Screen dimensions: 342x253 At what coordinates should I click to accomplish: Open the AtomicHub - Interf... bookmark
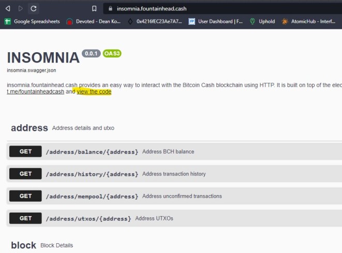point(308,21)
